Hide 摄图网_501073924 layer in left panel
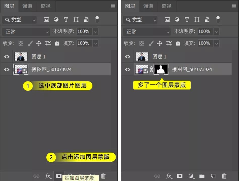 click(x=7, y=69)
